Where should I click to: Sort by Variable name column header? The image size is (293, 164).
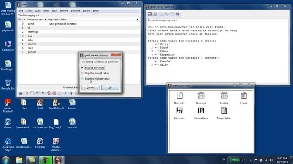click(37, 20)
